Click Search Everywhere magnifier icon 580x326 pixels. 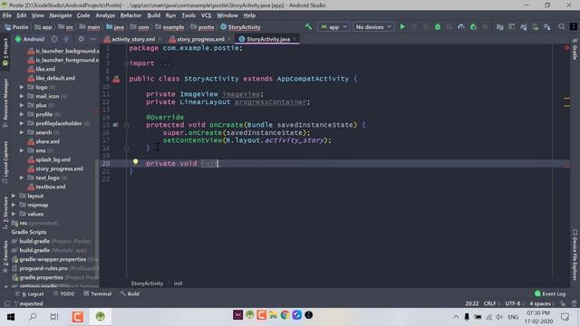point(562,27)
